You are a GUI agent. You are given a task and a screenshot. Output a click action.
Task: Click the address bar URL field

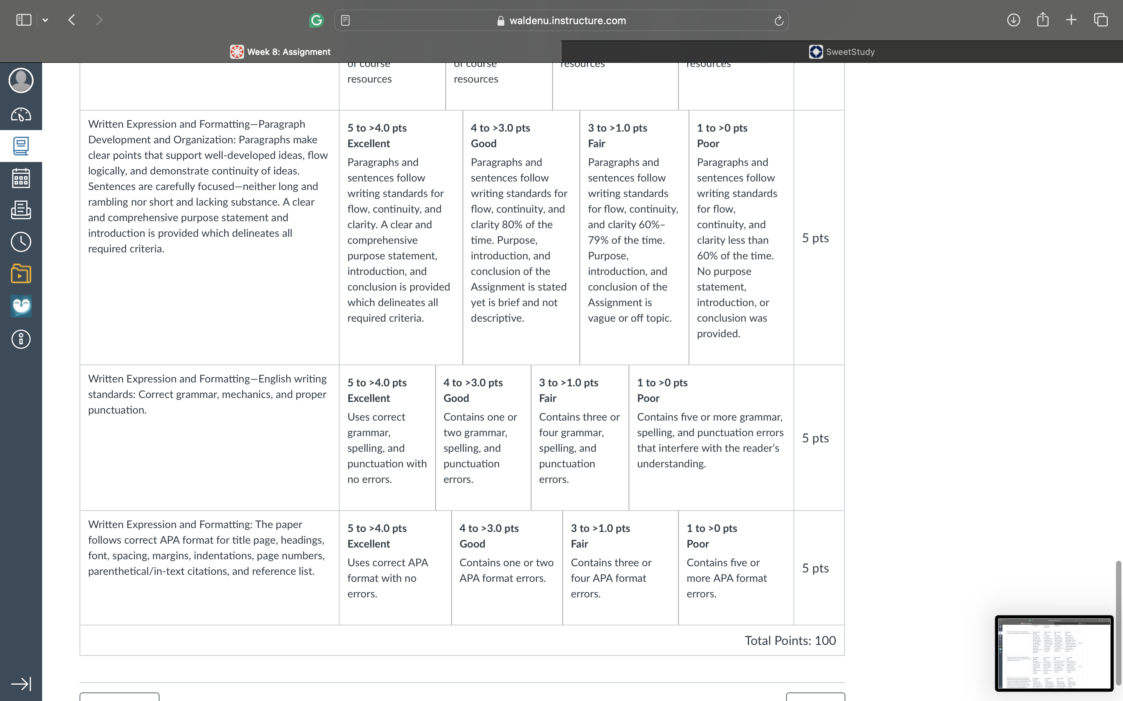coord(561,20)
